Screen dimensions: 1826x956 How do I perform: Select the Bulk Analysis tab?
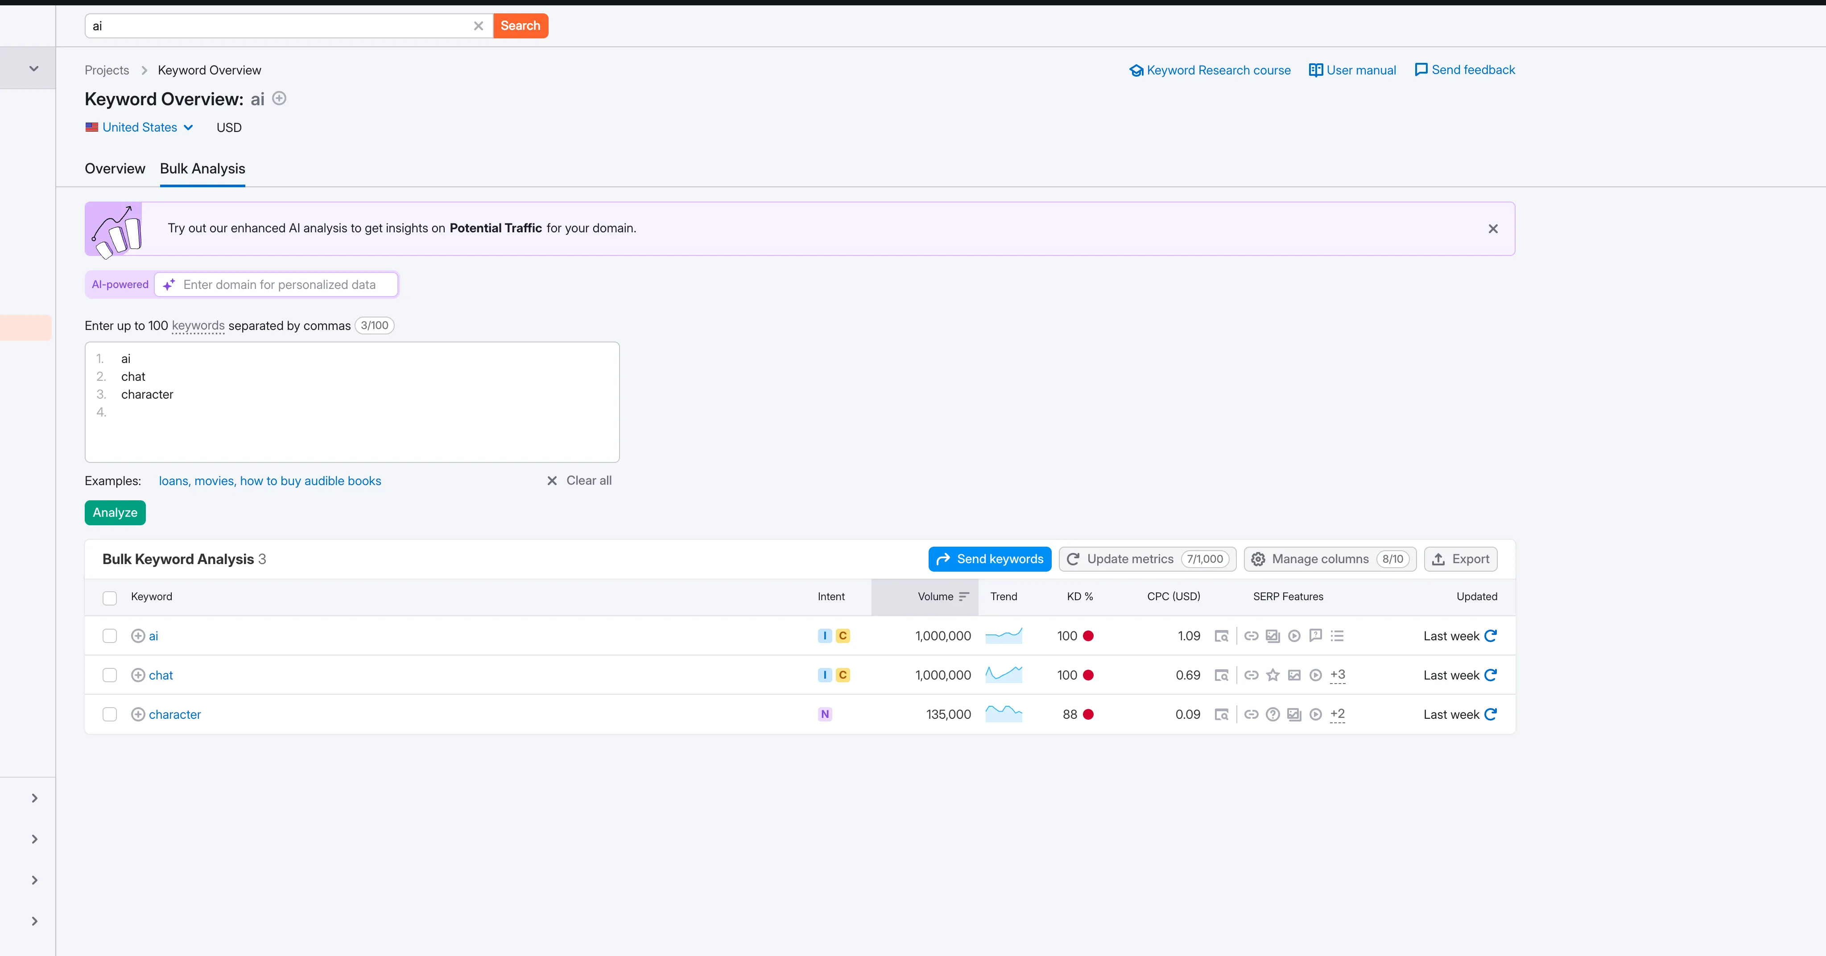point(203,169)
